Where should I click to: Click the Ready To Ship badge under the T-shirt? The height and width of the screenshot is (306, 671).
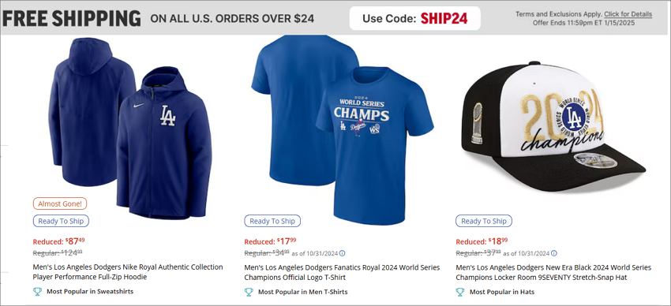point(272,221)
